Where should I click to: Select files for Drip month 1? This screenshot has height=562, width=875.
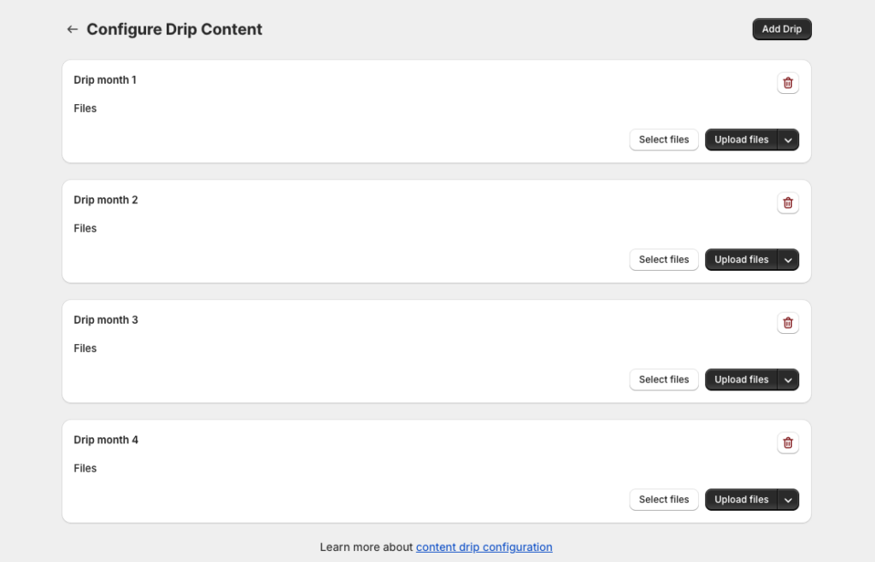click(x=664, y=140)
